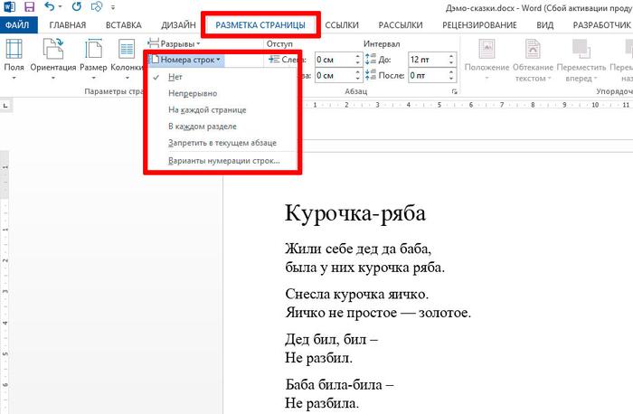Select the checked Нет line numbering option
Viewport: 633px width, 414px height.
[175, 77]
